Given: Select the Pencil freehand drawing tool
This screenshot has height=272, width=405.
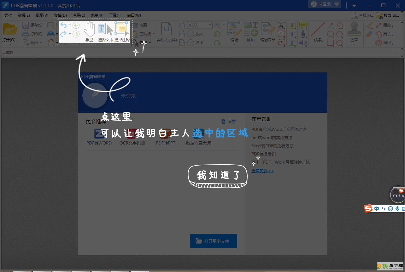Looking at the screenshot, I should point(369,25).
